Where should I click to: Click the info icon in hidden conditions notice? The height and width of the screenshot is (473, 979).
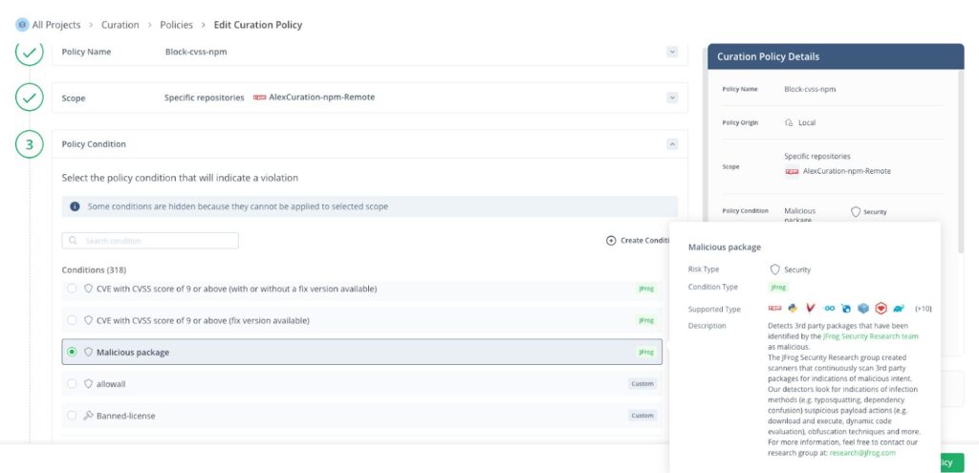point(75,206)
